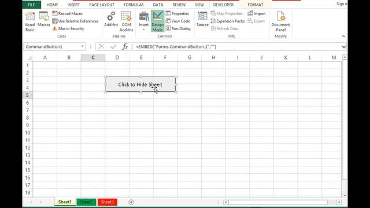The width and height of the screenshot is (370, 208).
Task: Switch to the green Sheet2 tab
Action: tap(86, 202)
